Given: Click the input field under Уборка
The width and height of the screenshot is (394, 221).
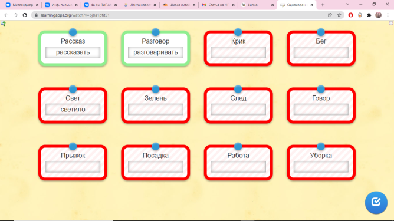Looking at the screenshot, I should coord(321,167).
